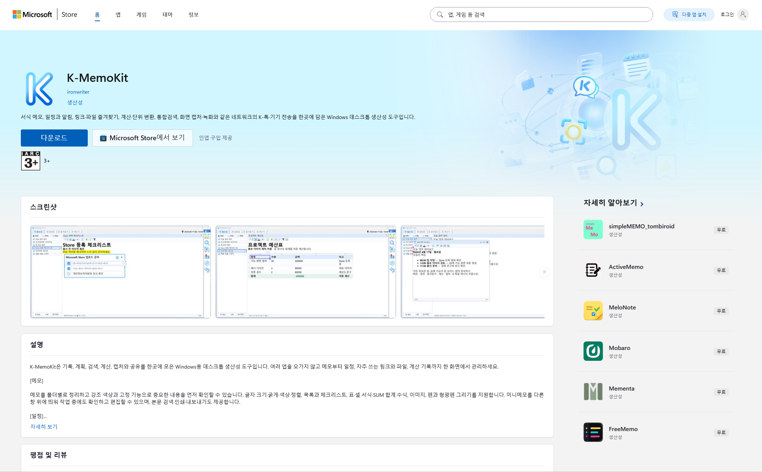
Task: Click the K-MemoKit app title
Action: click(97, 78)
